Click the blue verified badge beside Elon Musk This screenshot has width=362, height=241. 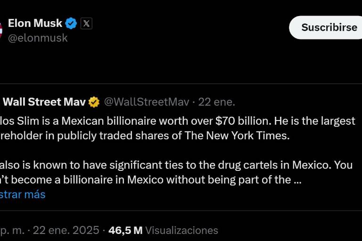pos(71,23)
